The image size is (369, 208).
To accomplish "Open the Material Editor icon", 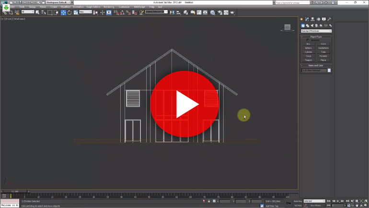I will click(212, 12).
